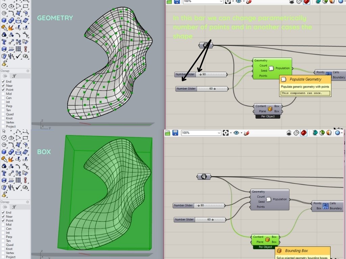Click the upper Number Slider set to 90
Viewport: 346px width, 259px height.
pyautogui.click(x=201, y=74)
